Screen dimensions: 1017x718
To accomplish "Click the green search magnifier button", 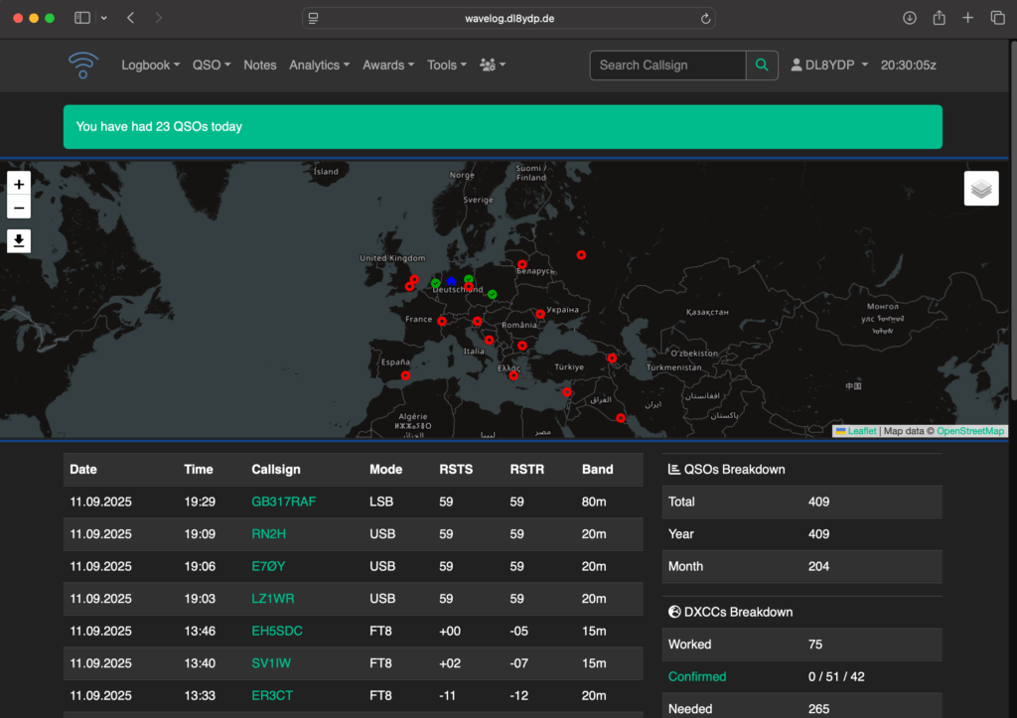I will pos(762,66).
